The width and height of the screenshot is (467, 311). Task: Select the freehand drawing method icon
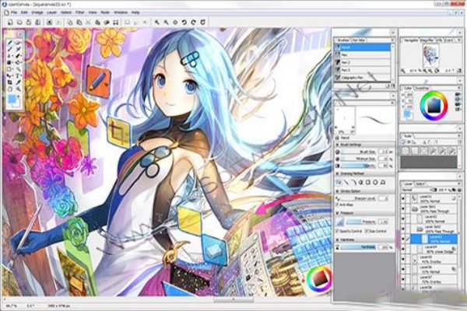pos(339,182)
